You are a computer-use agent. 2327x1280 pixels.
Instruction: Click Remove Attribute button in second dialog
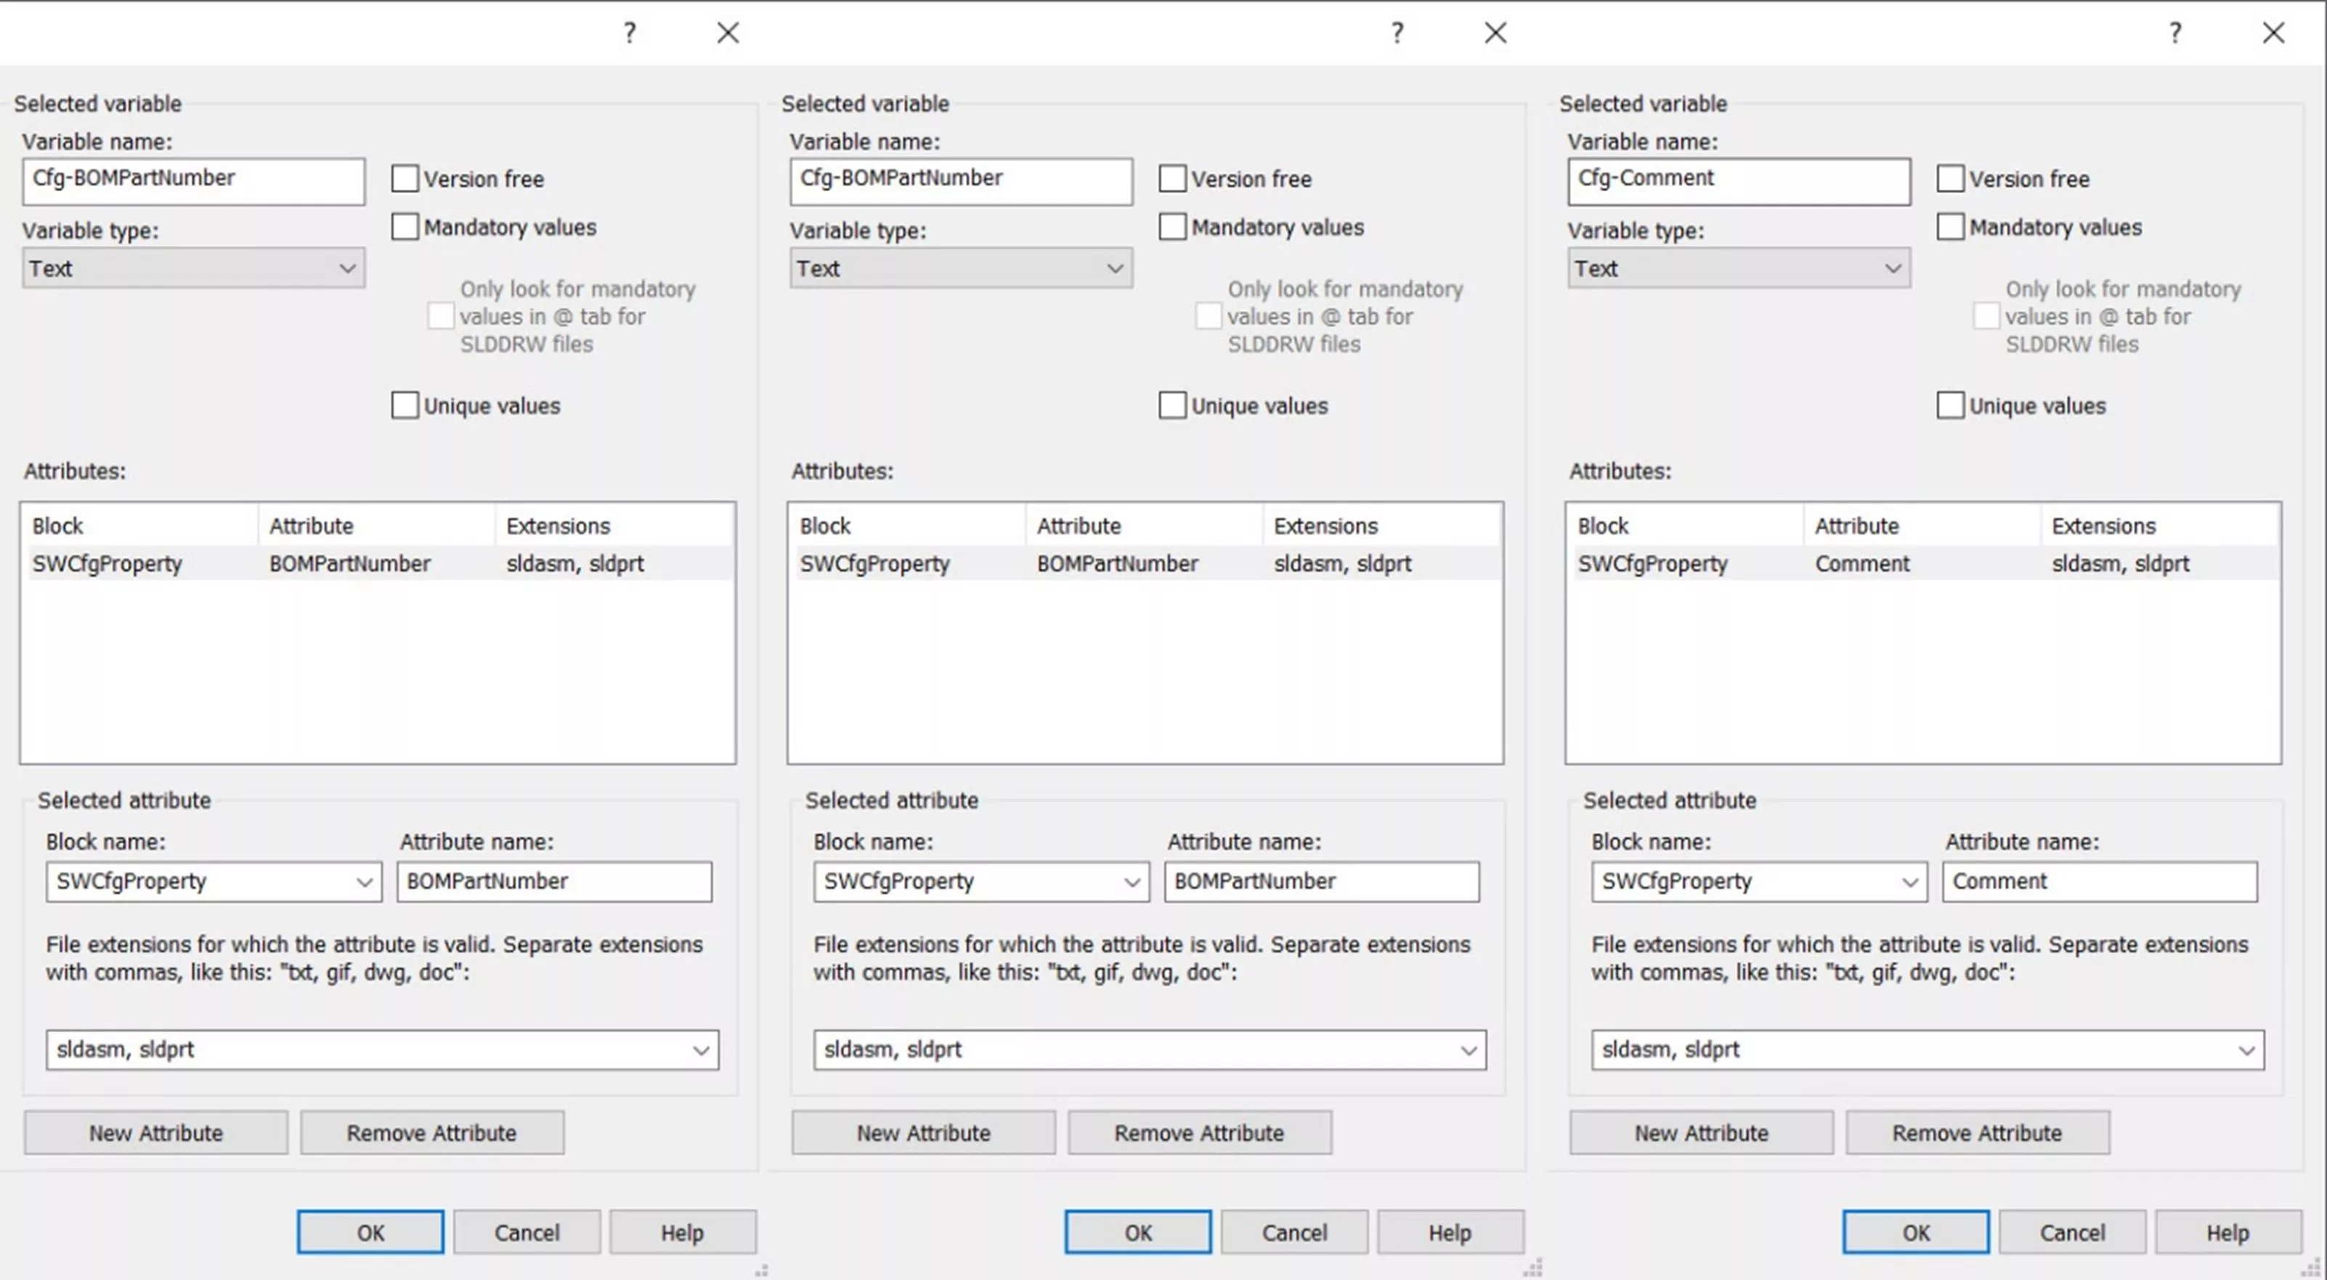1201,1132
